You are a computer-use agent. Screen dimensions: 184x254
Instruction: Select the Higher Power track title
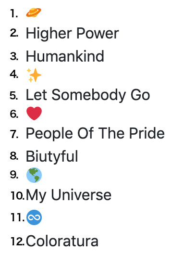[x=73, y=34]
